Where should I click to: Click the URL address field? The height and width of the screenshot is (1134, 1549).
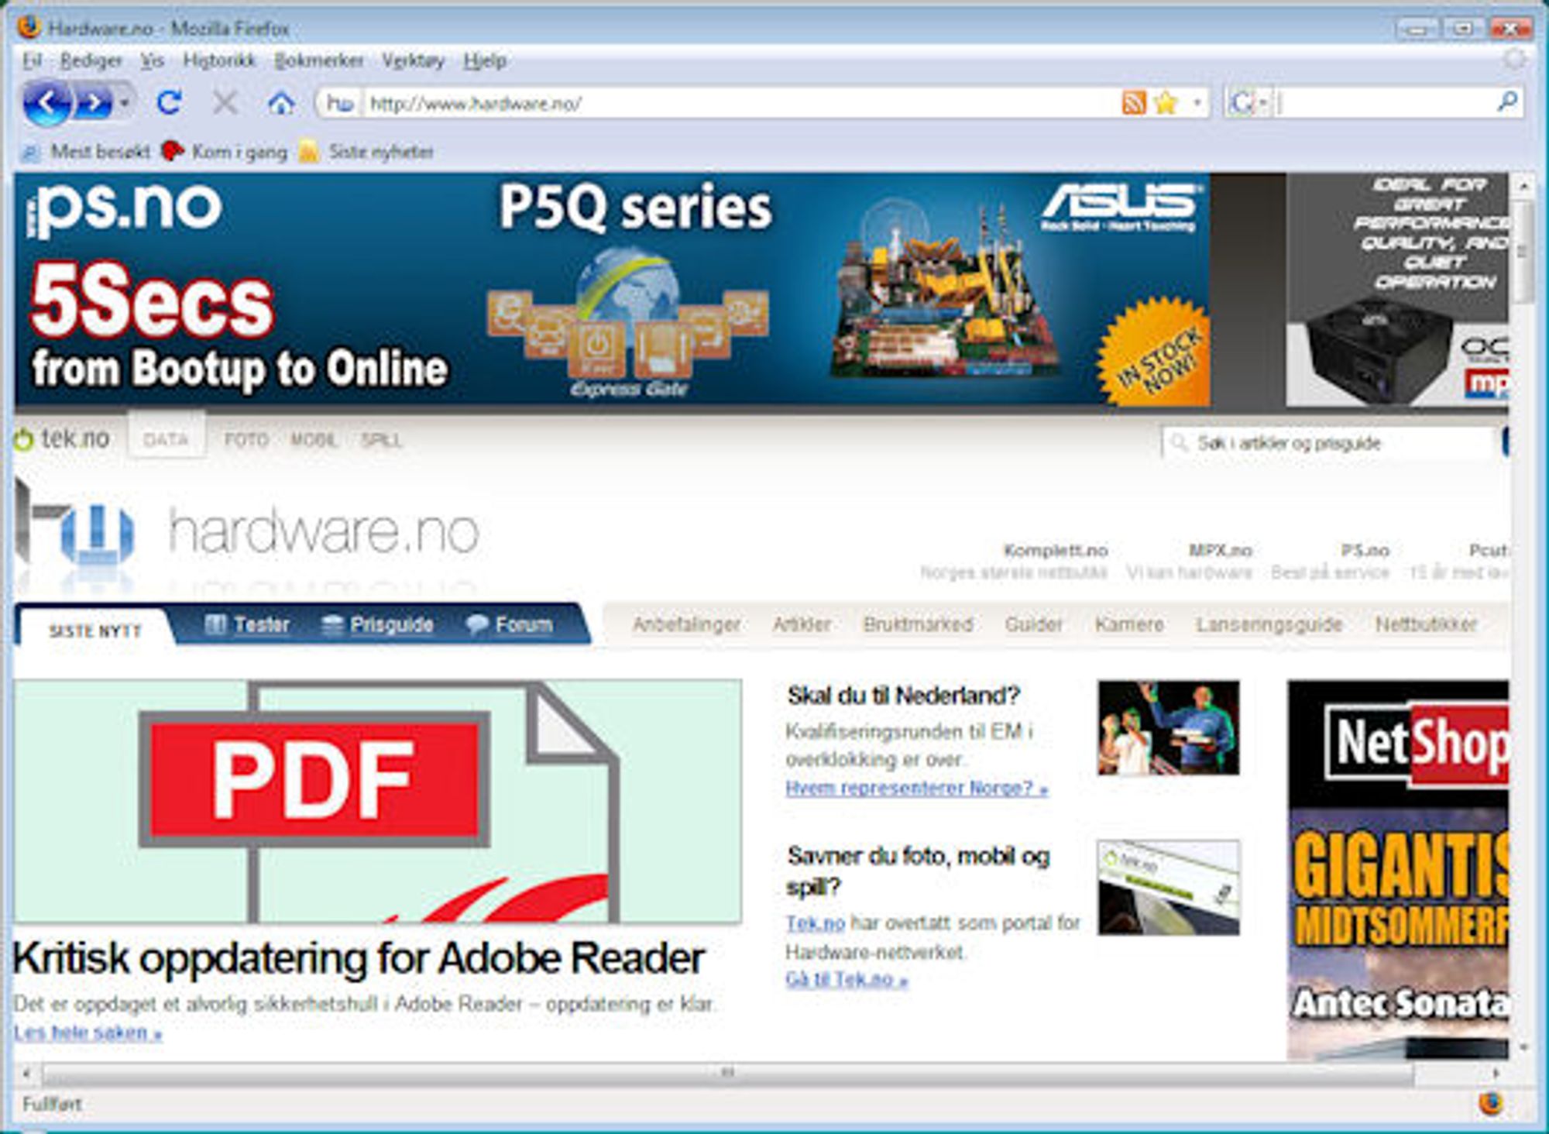tap(740, 103)
